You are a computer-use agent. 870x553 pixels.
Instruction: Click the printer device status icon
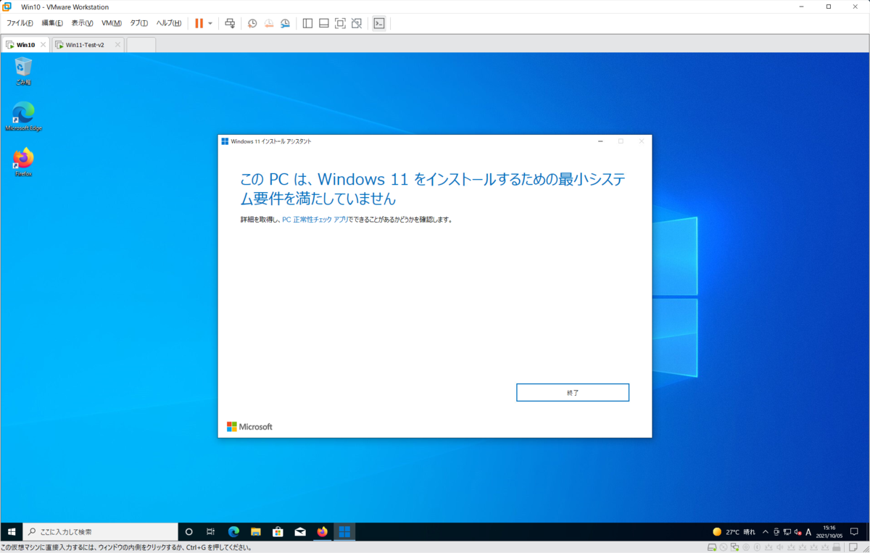point(837,547)
